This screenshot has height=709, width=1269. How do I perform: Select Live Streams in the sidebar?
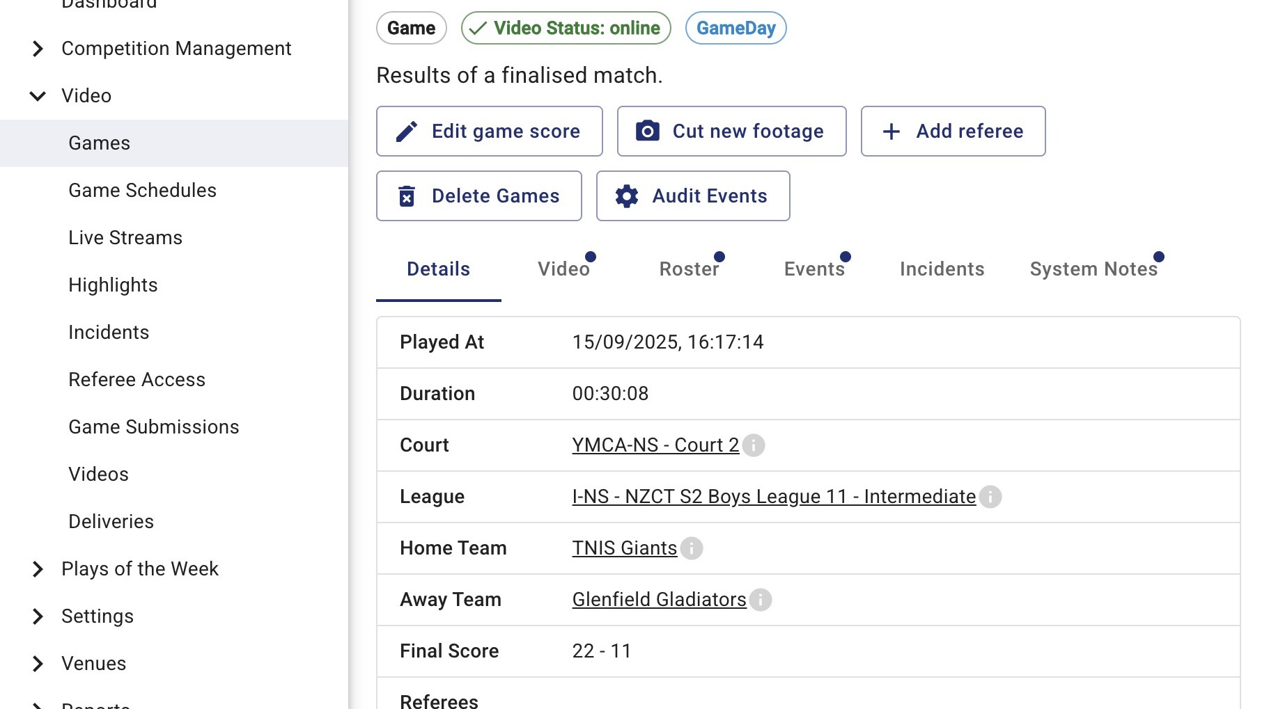pos(125,238)
